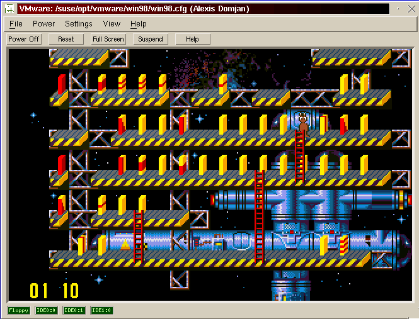
Task: Click the VMware title bar text
Action: (134, 9)
